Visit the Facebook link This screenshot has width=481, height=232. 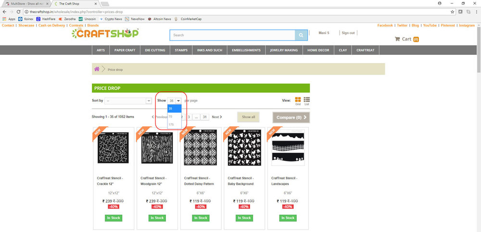385,26
